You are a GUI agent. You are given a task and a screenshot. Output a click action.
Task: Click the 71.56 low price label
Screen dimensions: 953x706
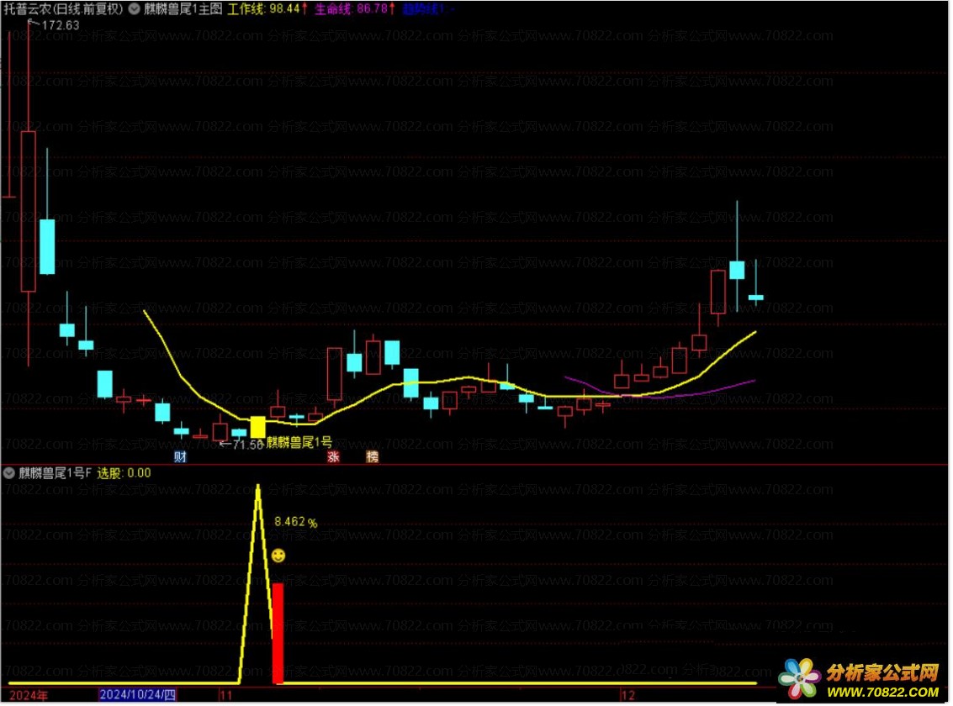(246, 445)
